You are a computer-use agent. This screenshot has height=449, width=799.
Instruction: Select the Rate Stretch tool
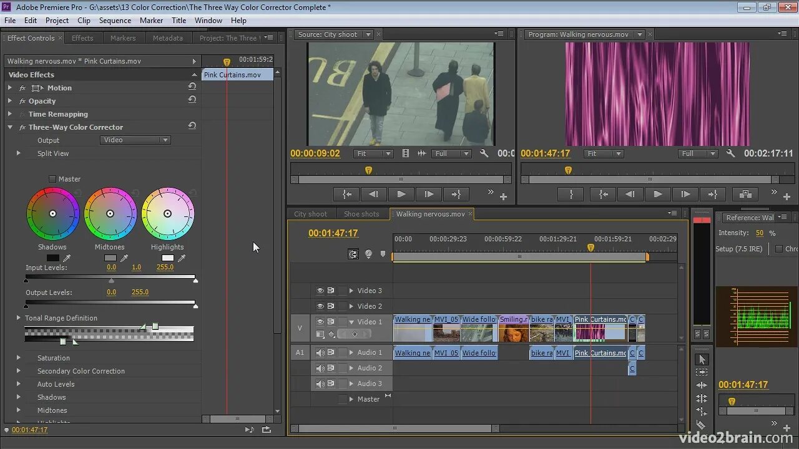pos(702,412)
